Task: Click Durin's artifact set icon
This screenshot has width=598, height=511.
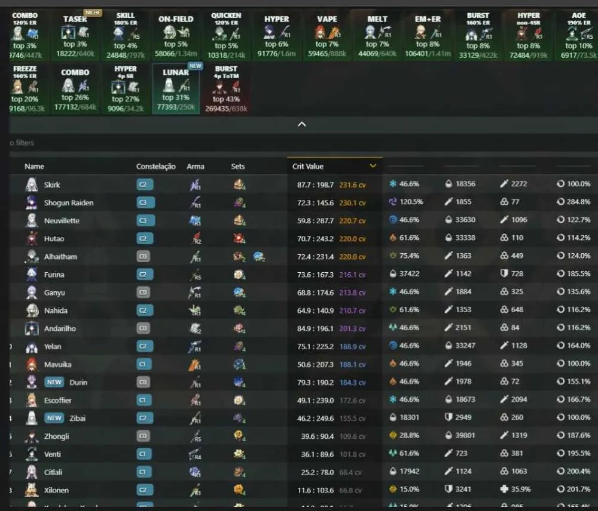Action: point(239,382)
